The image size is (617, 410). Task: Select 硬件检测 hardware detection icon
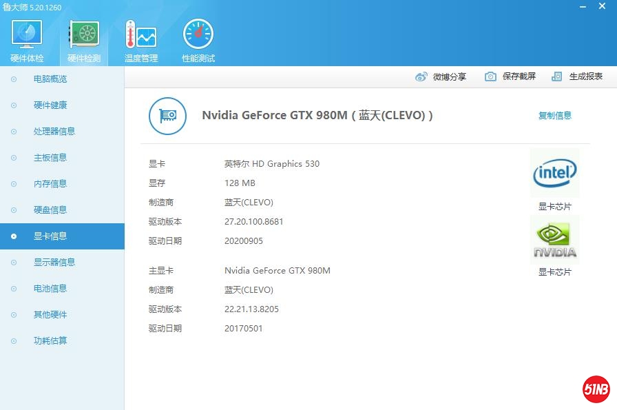coord(84,34)
